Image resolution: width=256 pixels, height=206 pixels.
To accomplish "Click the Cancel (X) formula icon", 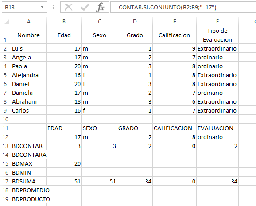I will (68, 8).
